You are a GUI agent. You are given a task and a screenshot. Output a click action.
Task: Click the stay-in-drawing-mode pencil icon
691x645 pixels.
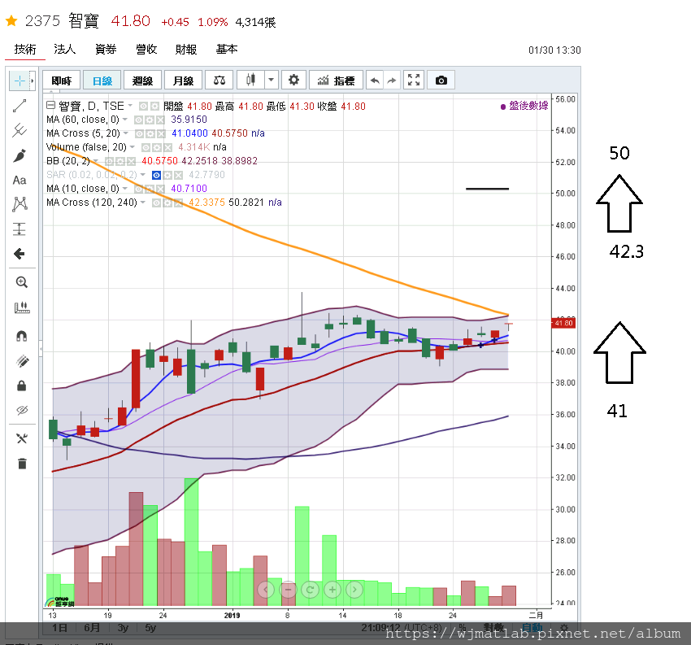pyautogui.click(x=22, y=361)
